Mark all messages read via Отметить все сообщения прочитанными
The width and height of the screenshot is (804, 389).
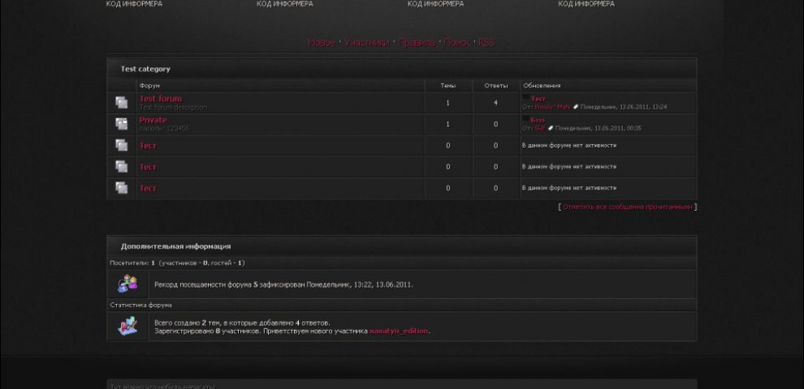click(x=627, y=207)
